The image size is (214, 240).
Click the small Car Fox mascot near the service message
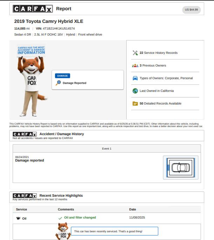(x=63, y=231)
